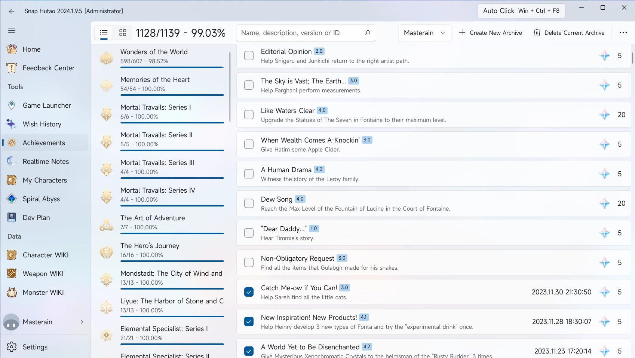The height and width of the screenshot is (358, 635).
Task: Click the 2023.11.30 21:30:50 timestamp
Action: (x=562, y=292)
